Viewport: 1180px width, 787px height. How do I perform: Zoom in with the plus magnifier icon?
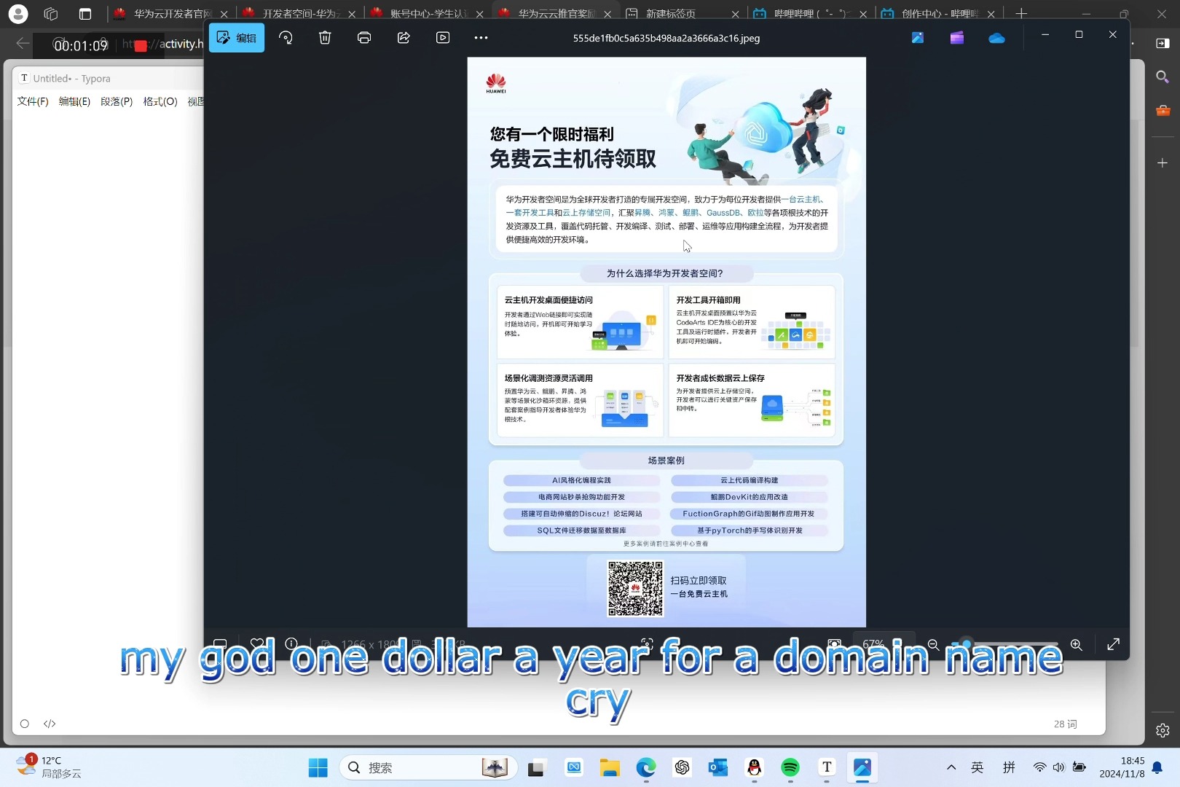coord(1076,644)
